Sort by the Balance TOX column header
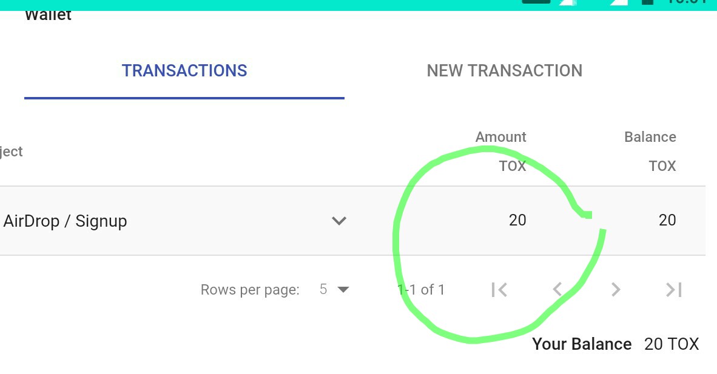Screen dimensions: 717x374 tap(650, 152)
